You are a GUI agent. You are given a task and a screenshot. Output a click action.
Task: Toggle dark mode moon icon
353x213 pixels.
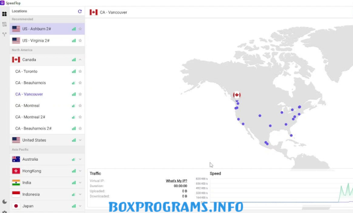click(4, 201)
